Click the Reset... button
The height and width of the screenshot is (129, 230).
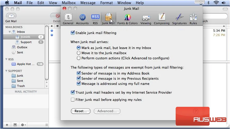click(80, 111)
